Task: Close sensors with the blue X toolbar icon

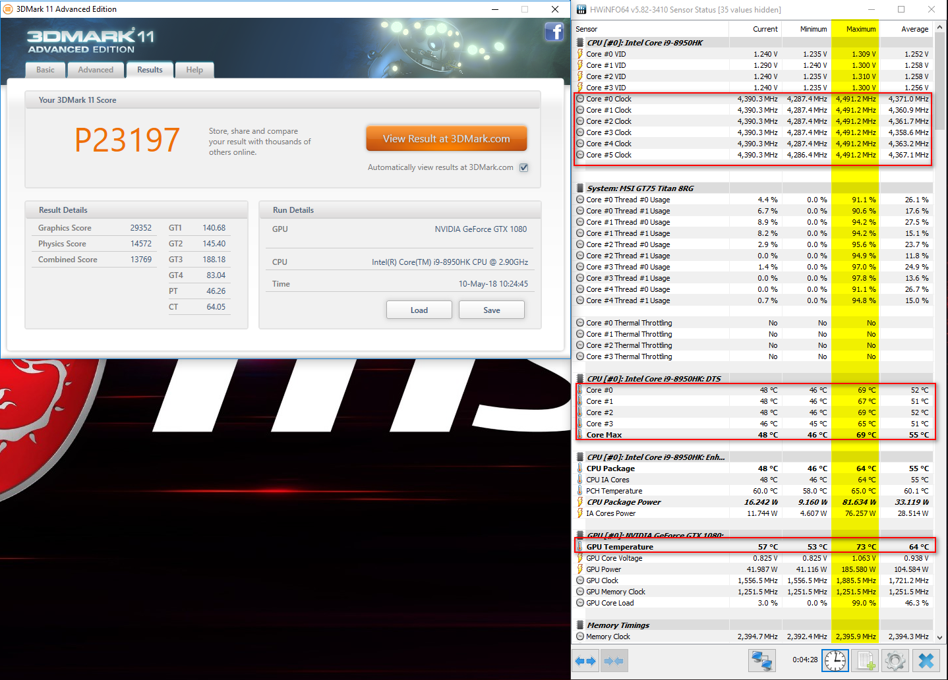Action: tap(926, 660)
